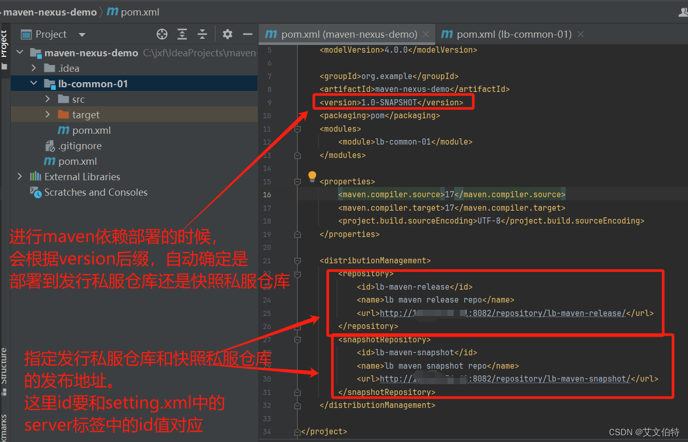
Task: Close the pom.xml (maven-nexus-demo) tab
Action: (x=426, y=34)
